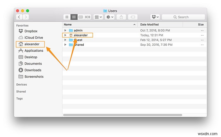Click the Edit Tags toolbar button
The image size is (221, 137).
tap(133, 17)
